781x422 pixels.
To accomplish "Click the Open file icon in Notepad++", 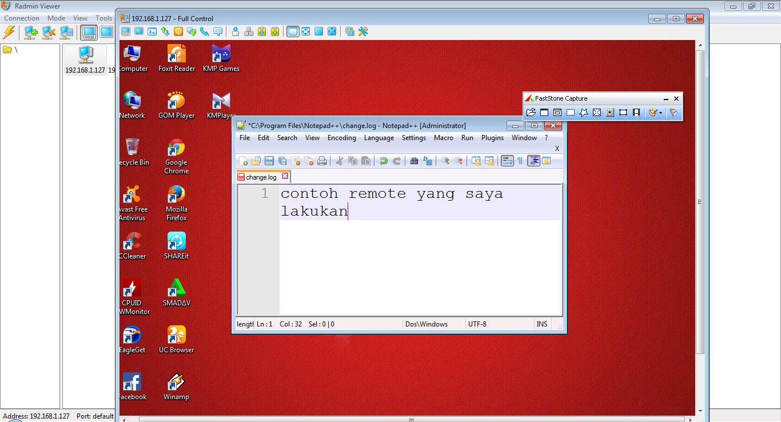I will point(256,161).
